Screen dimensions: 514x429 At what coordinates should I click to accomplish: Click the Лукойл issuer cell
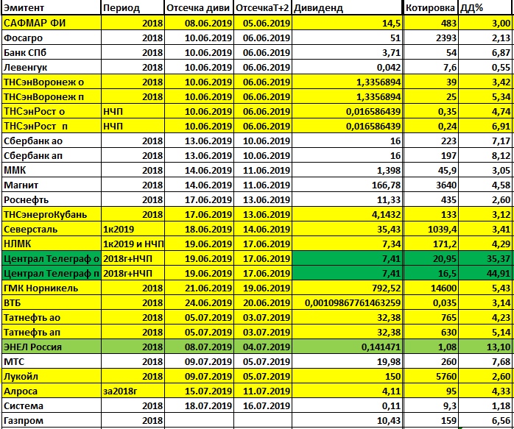(52, 376)
